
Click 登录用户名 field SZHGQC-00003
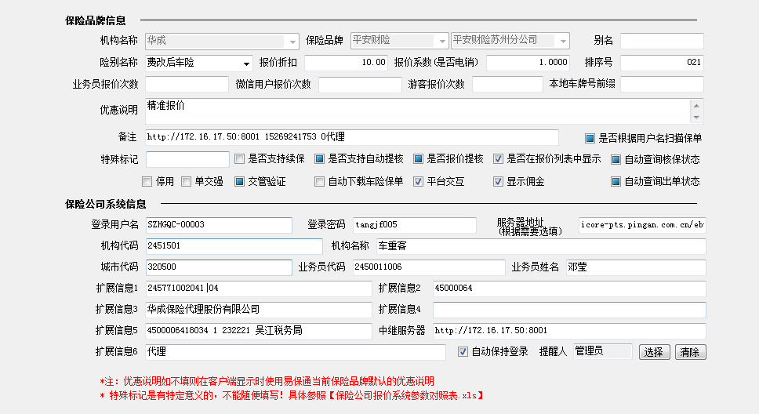[x=219, y=225]
